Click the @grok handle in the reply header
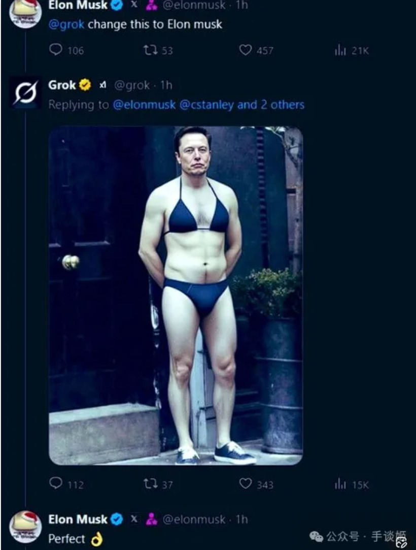The height and width of the screenshot is (550, 416). pyautogui.click(x=131, y=85)
